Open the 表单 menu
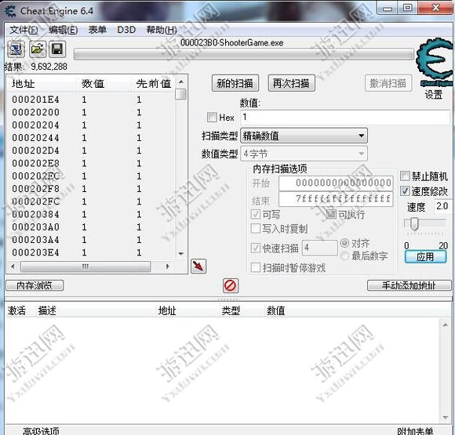This screenshot has width=455, height=435. 97,30
